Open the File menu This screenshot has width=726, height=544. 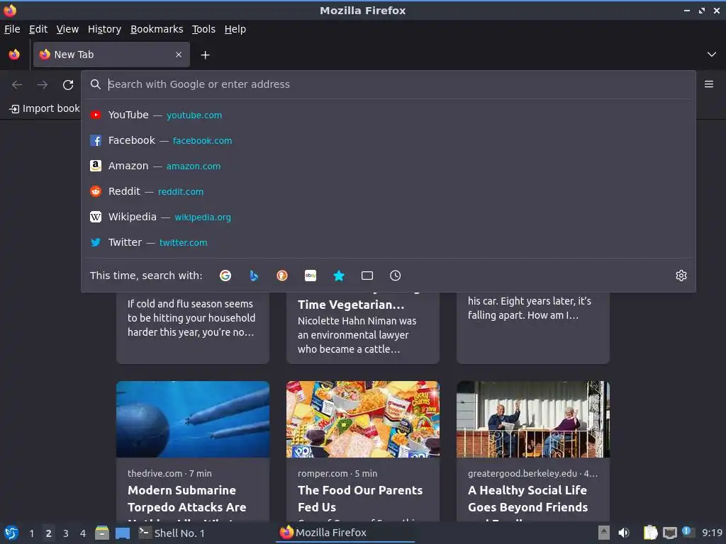click(x=13, y=29)
